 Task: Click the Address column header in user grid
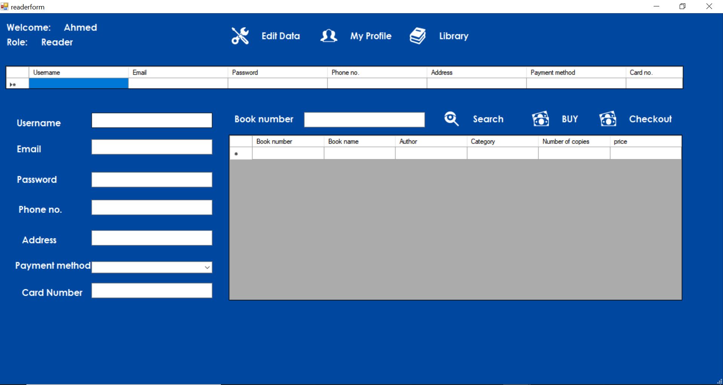(477, 72)
